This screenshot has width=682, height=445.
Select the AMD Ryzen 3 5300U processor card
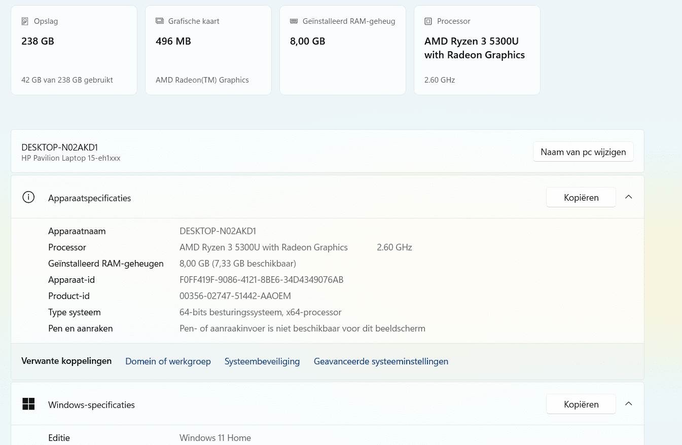pos(477,50)
